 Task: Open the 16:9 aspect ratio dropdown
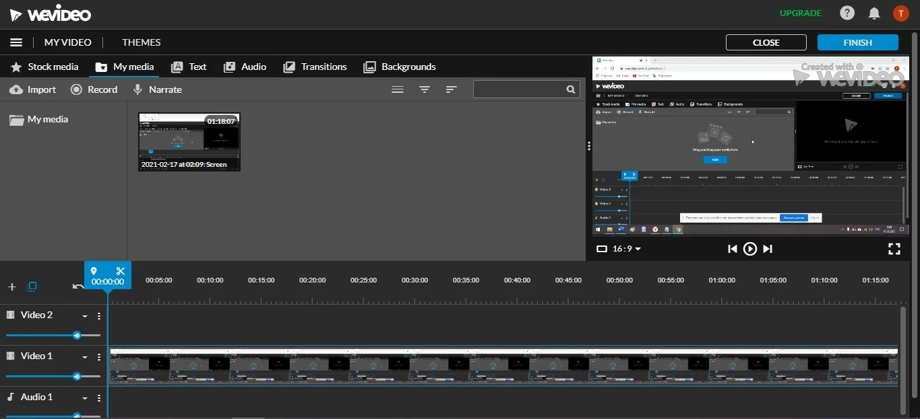point(619,249)
